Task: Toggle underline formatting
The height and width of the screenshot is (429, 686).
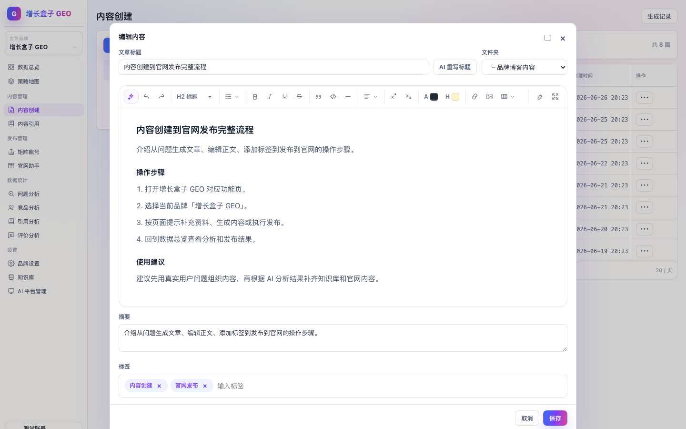Action: click(284, 97)
